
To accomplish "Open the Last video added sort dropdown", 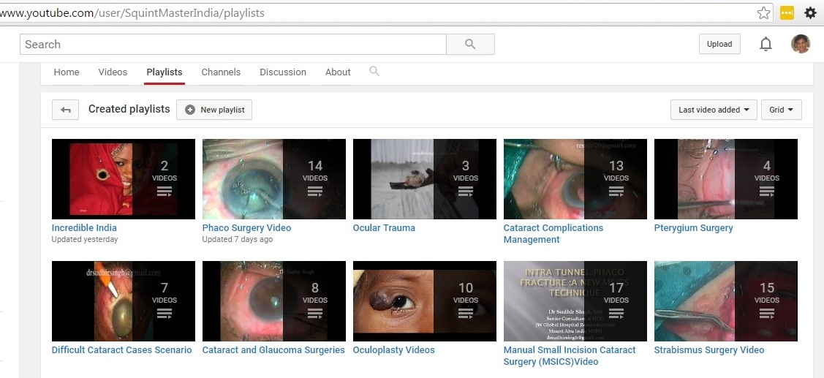I will click(x=714, y=110).
